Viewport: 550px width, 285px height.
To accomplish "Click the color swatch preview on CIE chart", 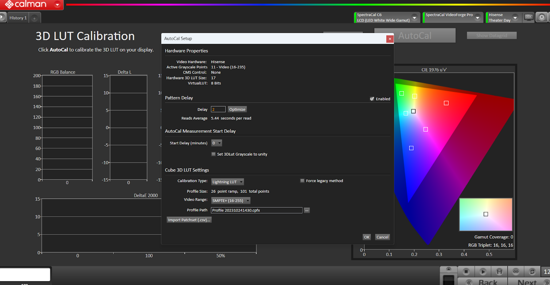I will click(486, 215).
